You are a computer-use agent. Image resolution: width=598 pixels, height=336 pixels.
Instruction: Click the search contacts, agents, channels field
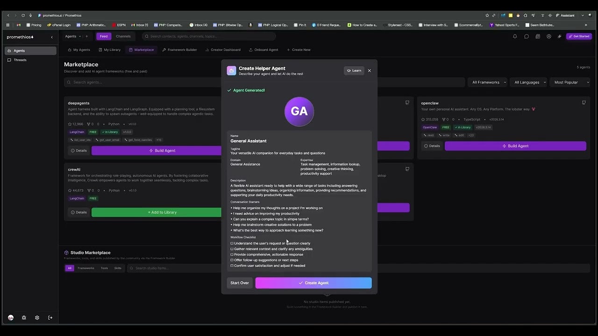pyautogui.click(x=209, y=36)
